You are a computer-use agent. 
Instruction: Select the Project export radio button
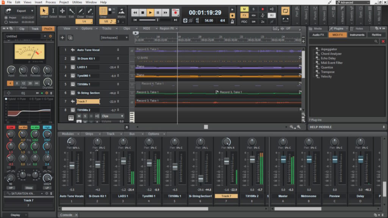click(x=6, y=17)
